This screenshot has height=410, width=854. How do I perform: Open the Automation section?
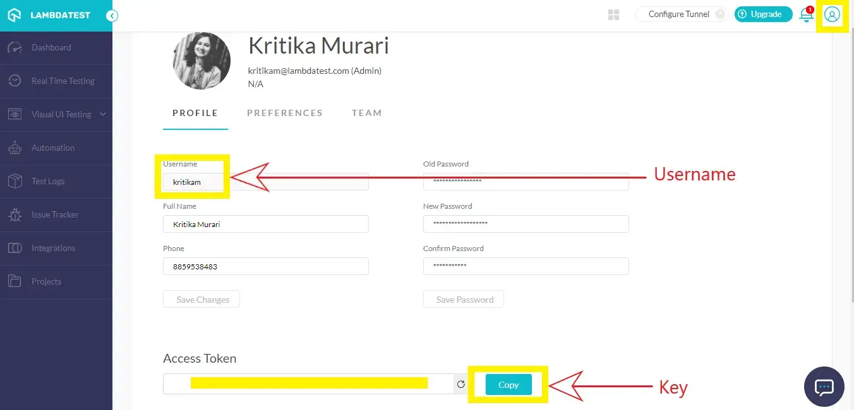click(54, 148)
